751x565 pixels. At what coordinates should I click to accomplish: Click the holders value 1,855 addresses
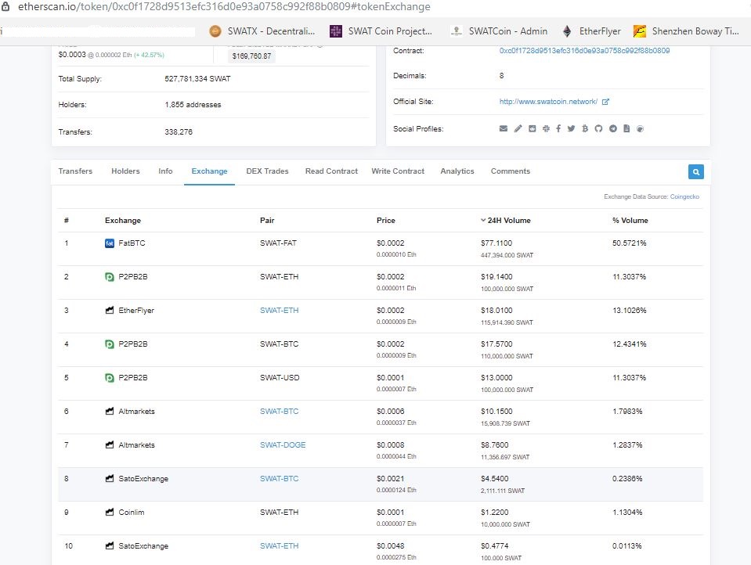point(193,104)
